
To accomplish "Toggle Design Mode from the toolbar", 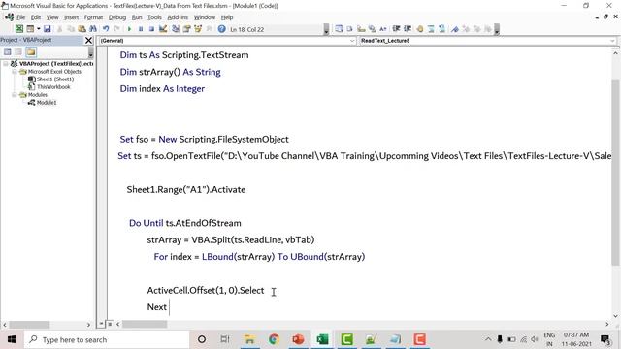I will (163, 29).
